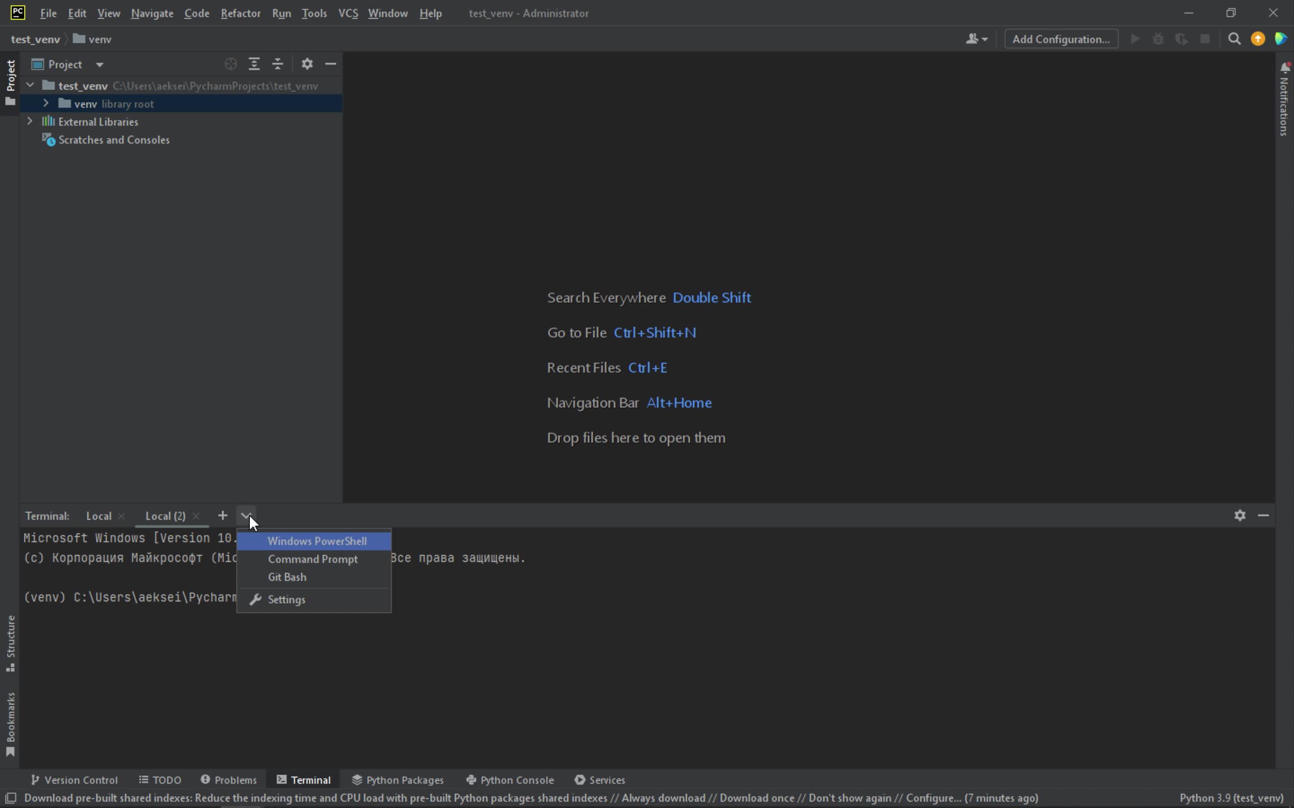
Task: Open the VCS menu
Action: 348,13
